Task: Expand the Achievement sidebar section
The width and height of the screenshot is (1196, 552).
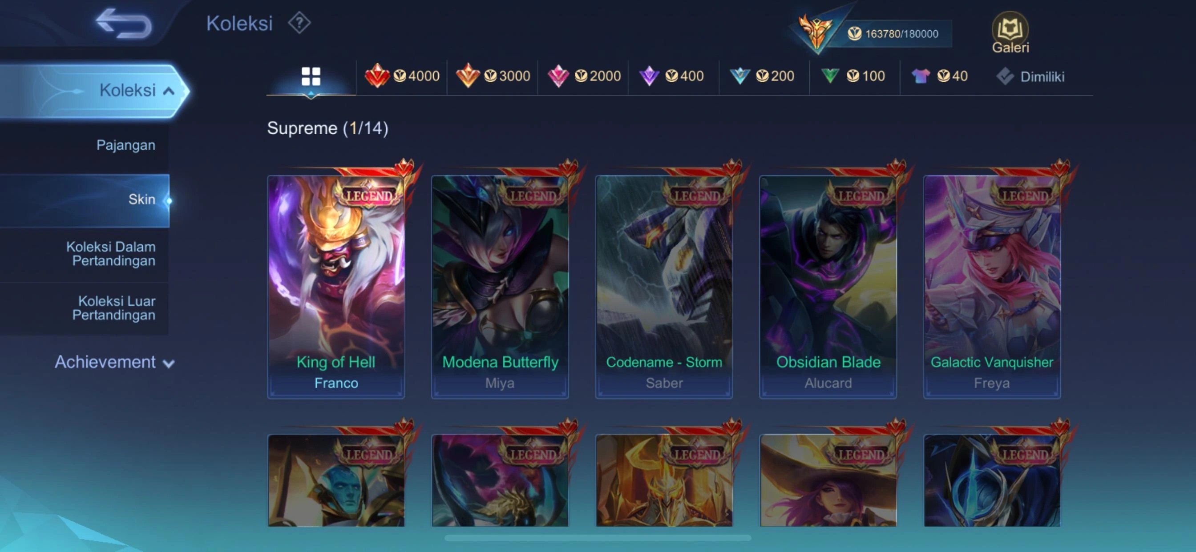Action: pos(114,362)
